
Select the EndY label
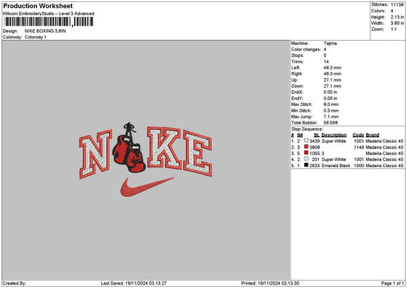(297, 98)
